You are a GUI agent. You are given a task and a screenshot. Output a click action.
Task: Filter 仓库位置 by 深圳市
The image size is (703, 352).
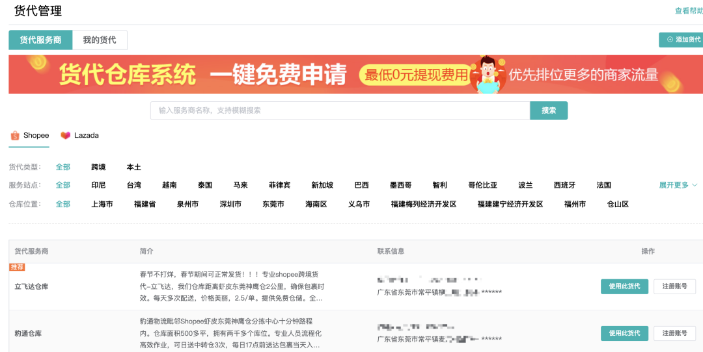click(x=230, y=205)
